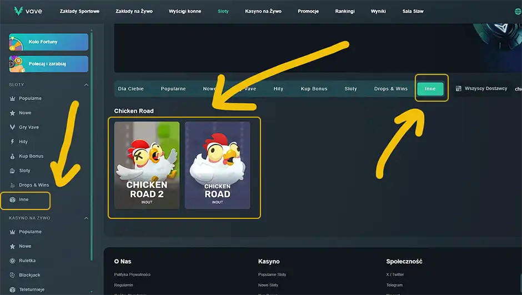This screenshot has width=522, height=295.
Task: Select Sloty in the top navigation
Action: [x=223, y=11]
